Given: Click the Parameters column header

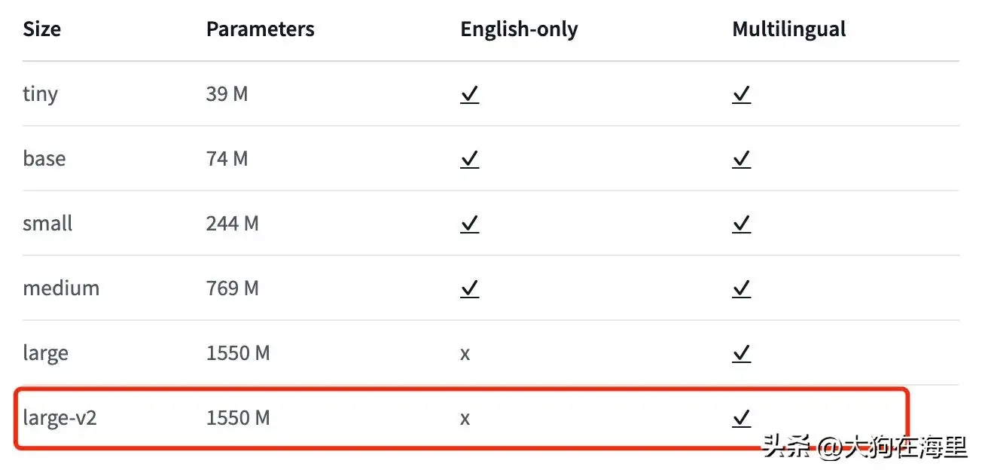Looking at the screenshot, I should point(260,29).
